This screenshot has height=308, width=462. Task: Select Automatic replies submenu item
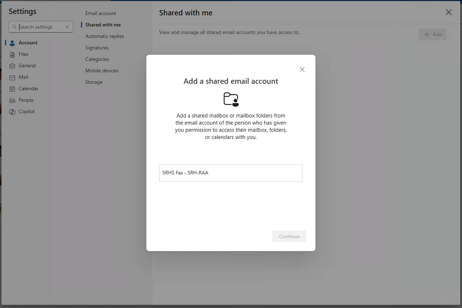(x=104, y=36)
